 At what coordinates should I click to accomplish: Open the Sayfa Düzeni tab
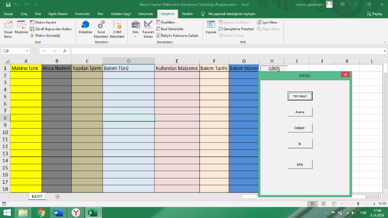(x=58, y=14)
